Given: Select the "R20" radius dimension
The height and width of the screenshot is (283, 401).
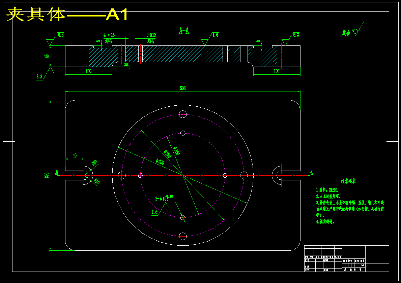Looking at the screenshot, I should [95, 163].
